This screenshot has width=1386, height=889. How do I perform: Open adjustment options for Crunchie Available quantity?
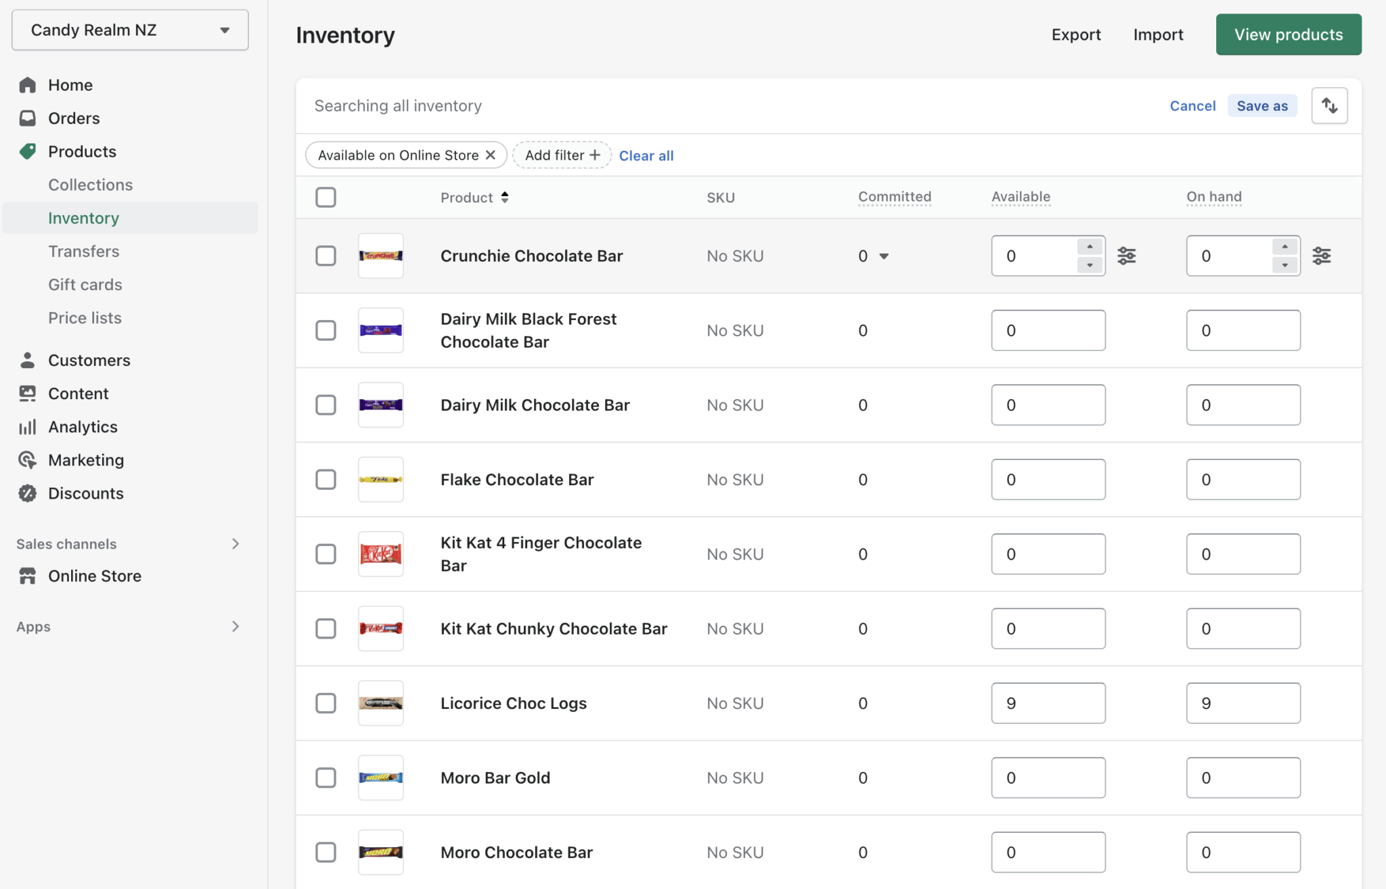click(1127, 256)
